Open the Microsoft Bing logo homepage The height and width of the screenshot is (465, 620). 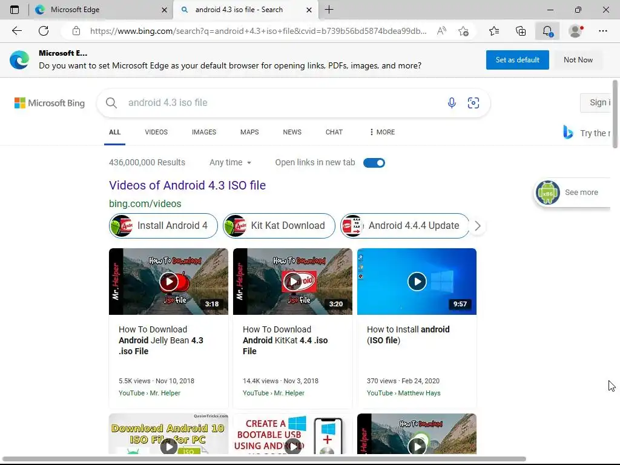50,103
